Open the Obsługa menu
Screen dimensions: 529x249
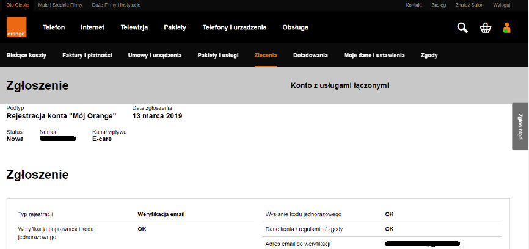(x=295, y=27)
